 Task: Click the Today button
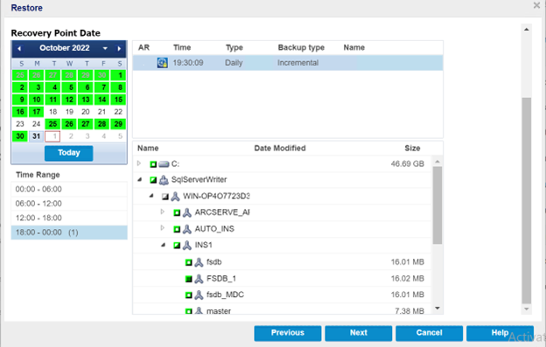[x=68, y=153]
